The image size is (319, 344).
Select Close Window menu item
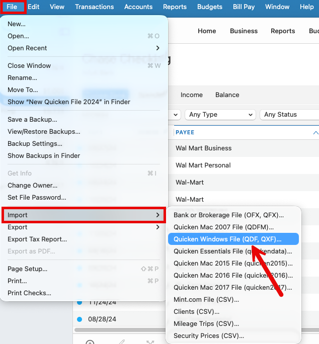click(84, 65)
